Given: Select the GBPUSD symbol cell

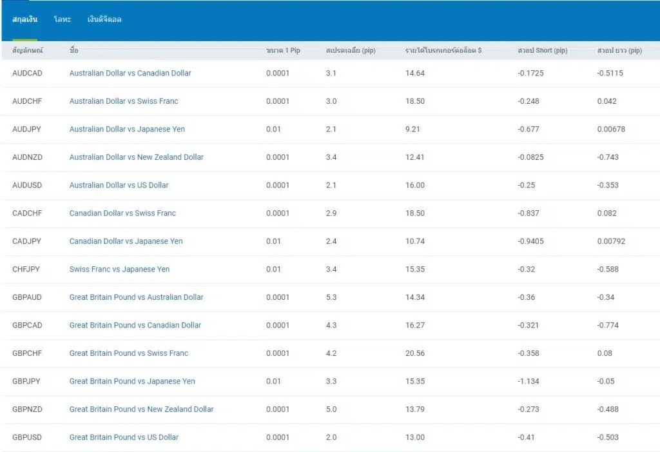Looking at the screenshot, I should 27,437.
